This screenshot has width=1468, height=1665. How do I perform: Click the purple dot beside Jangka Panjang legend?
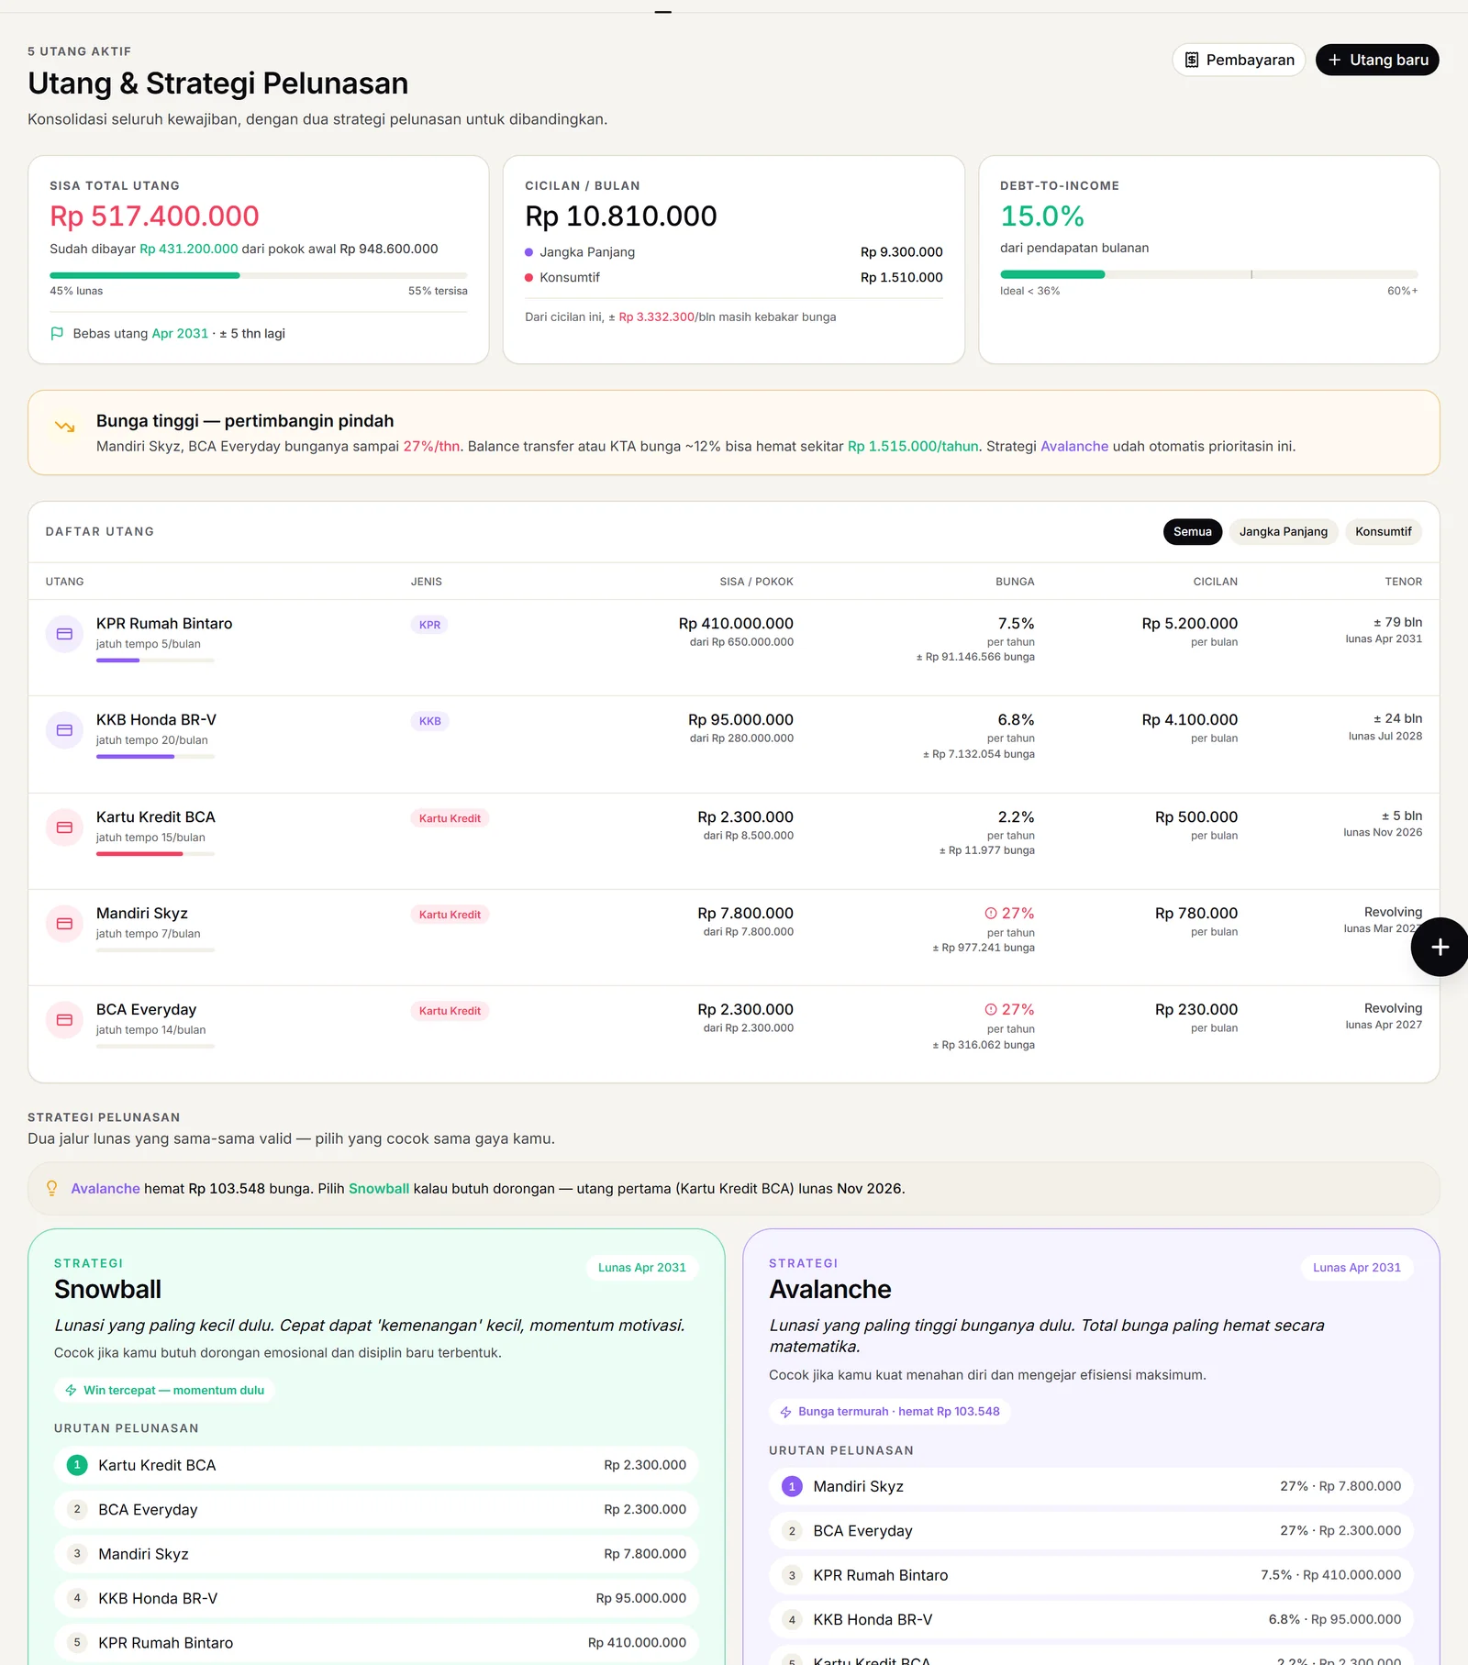[528, 252]
